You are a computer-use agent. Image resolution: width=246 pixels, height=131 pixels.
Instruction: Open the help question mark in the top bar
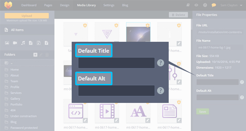click(205, 5)
